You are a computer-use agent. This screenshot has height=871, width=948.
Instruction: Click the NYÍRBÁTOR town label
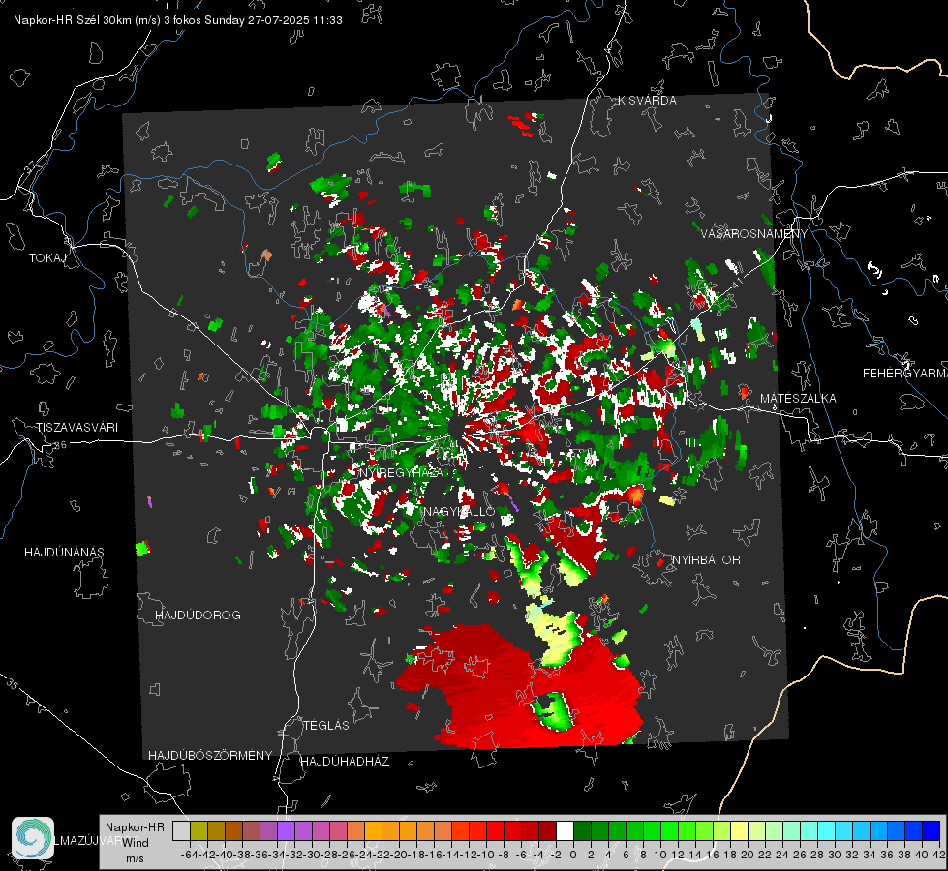[706, 560]
